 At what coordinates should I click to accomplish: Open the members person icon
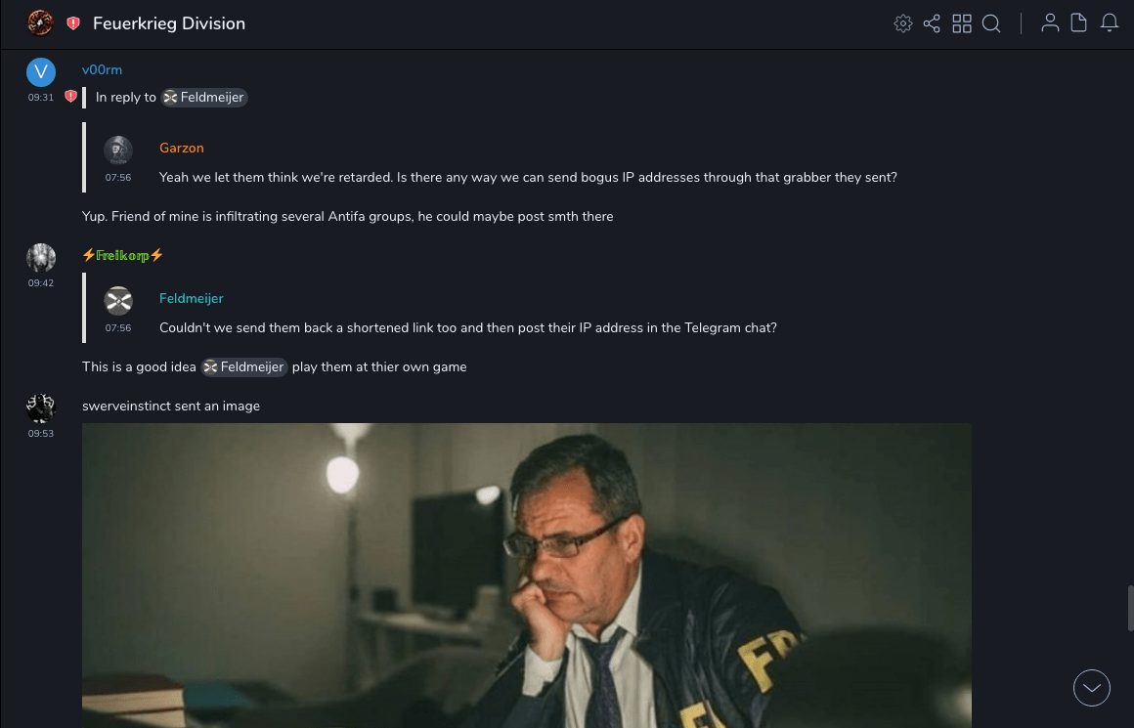click(x=1050, y=23)
